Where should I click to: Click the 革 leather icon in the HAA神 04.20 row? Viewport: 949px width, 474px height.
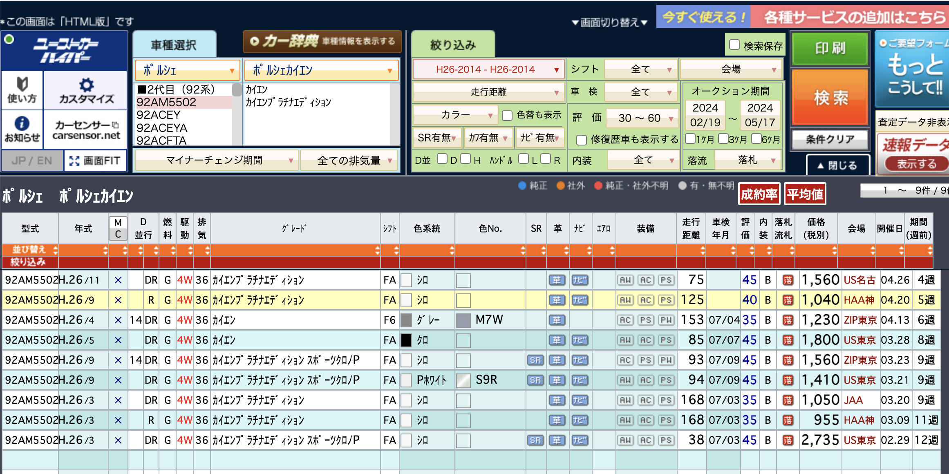click(x=557, y=300)
